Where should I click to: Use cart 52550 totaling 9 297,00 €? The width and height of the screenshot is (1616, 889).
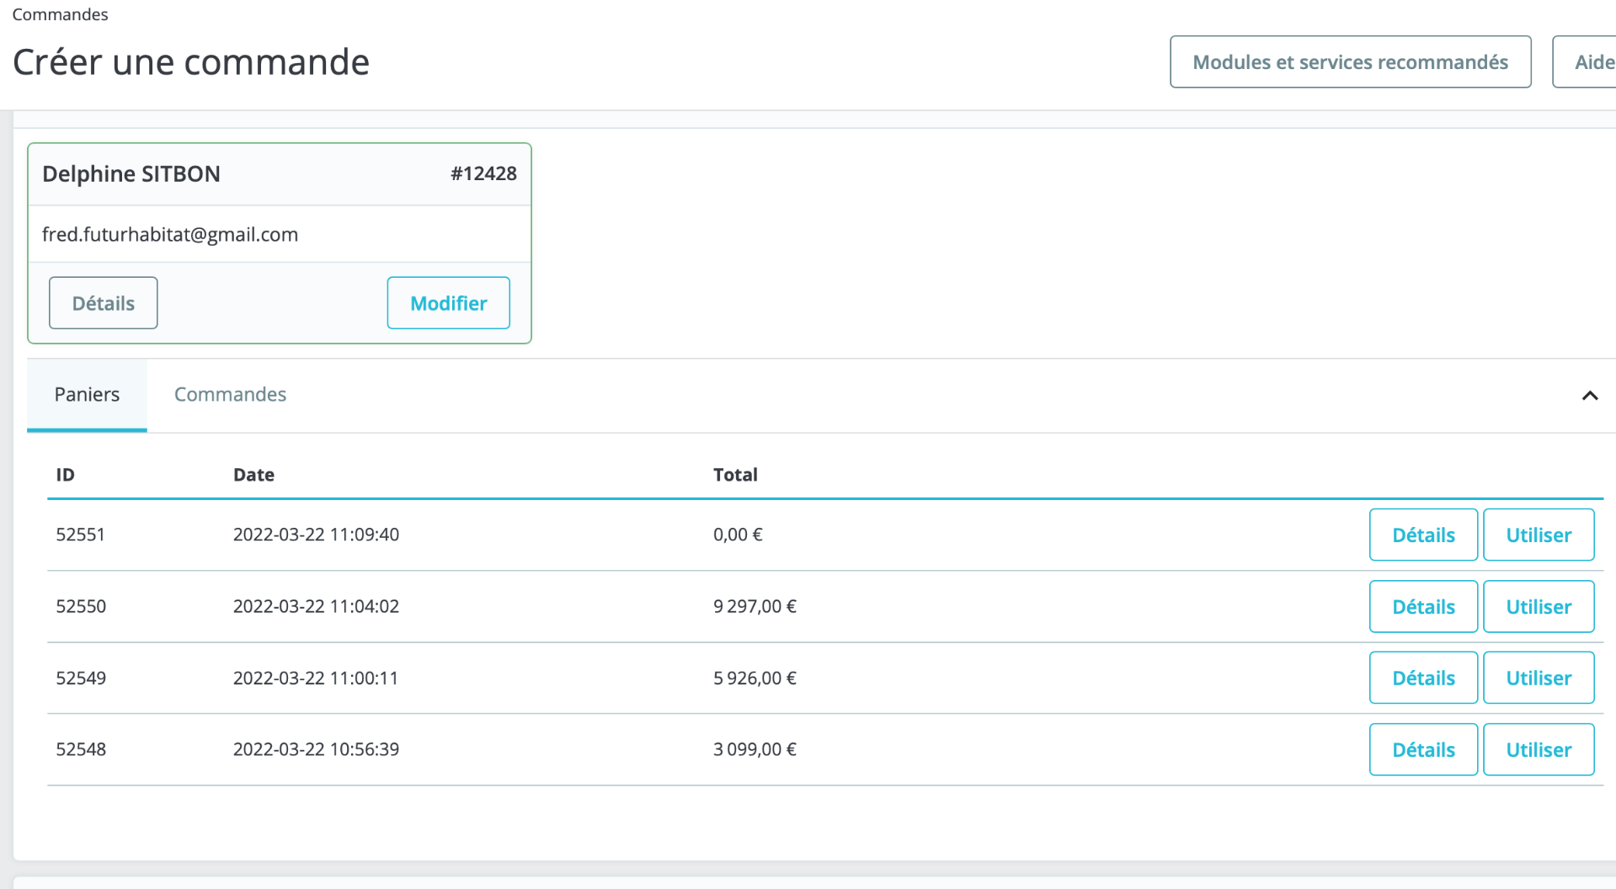1538,606
